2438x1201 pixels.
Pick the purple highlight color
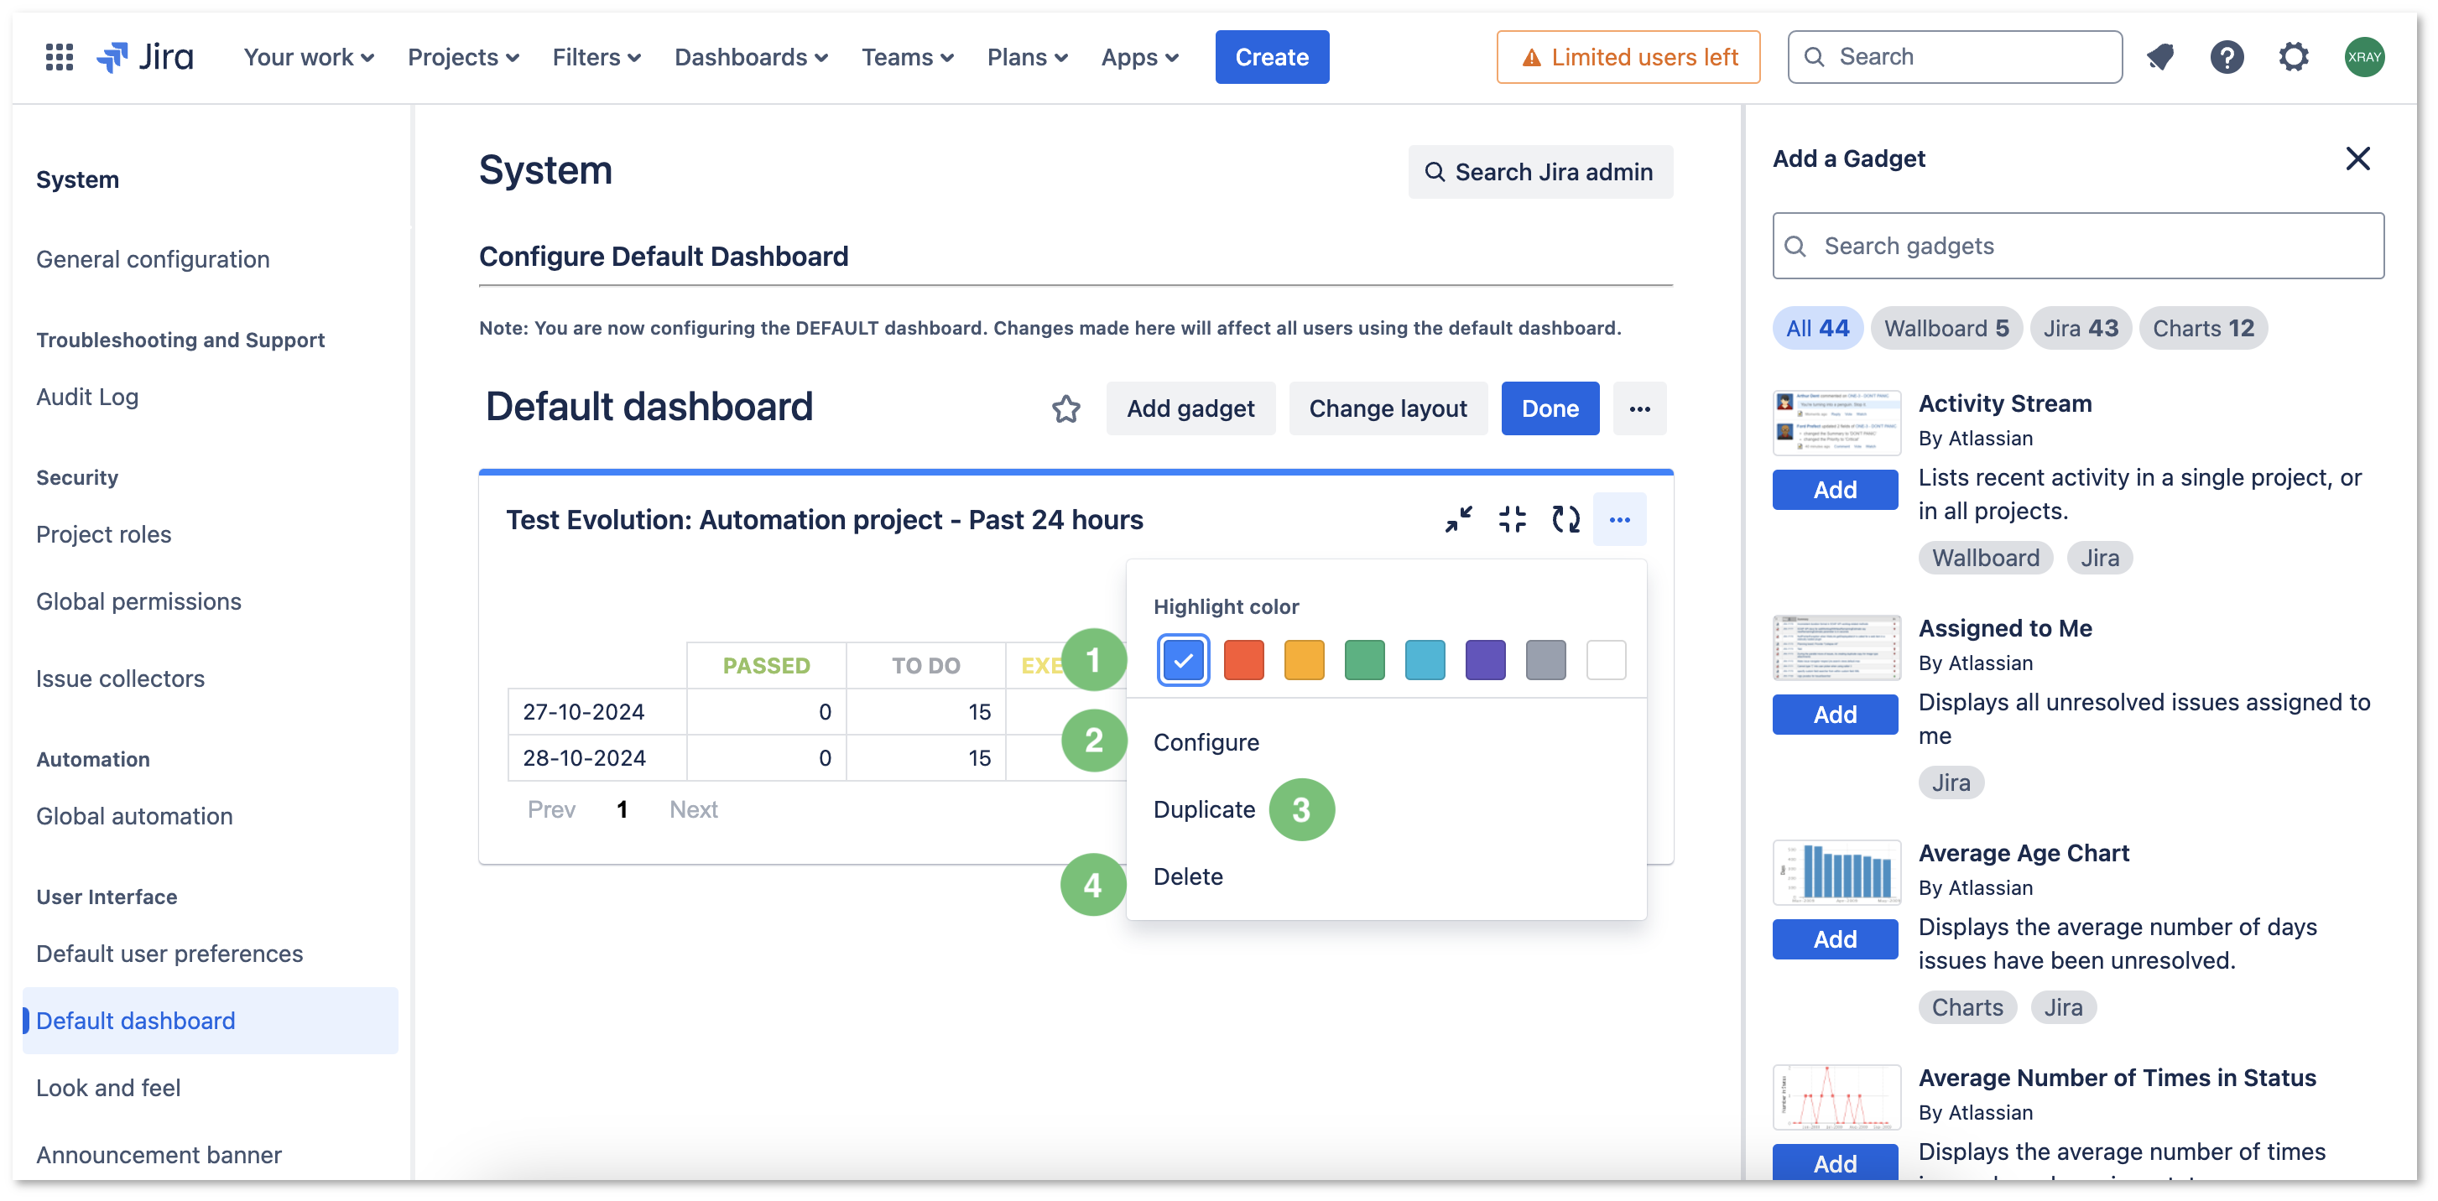pos(1485,660)
